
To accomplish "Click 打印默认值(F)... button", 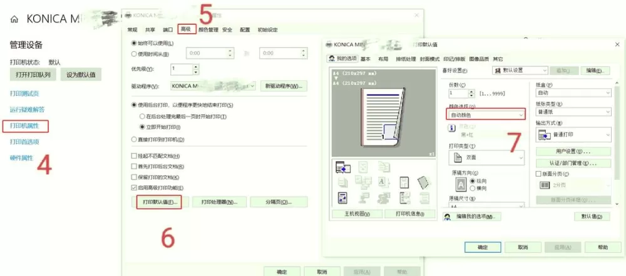I will (x=160, y=202).
